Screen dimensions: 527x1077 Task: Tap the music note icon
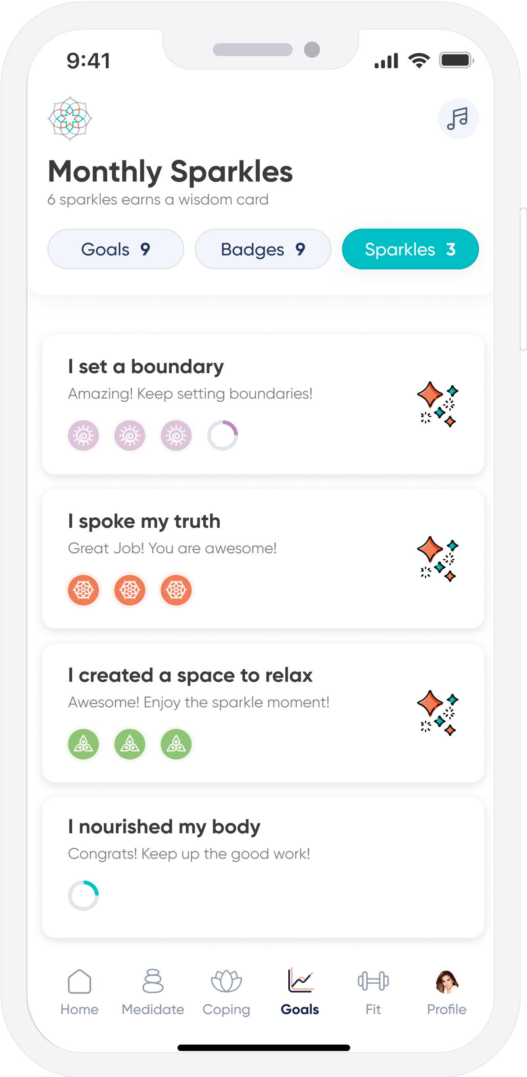[x=458, y=119]
